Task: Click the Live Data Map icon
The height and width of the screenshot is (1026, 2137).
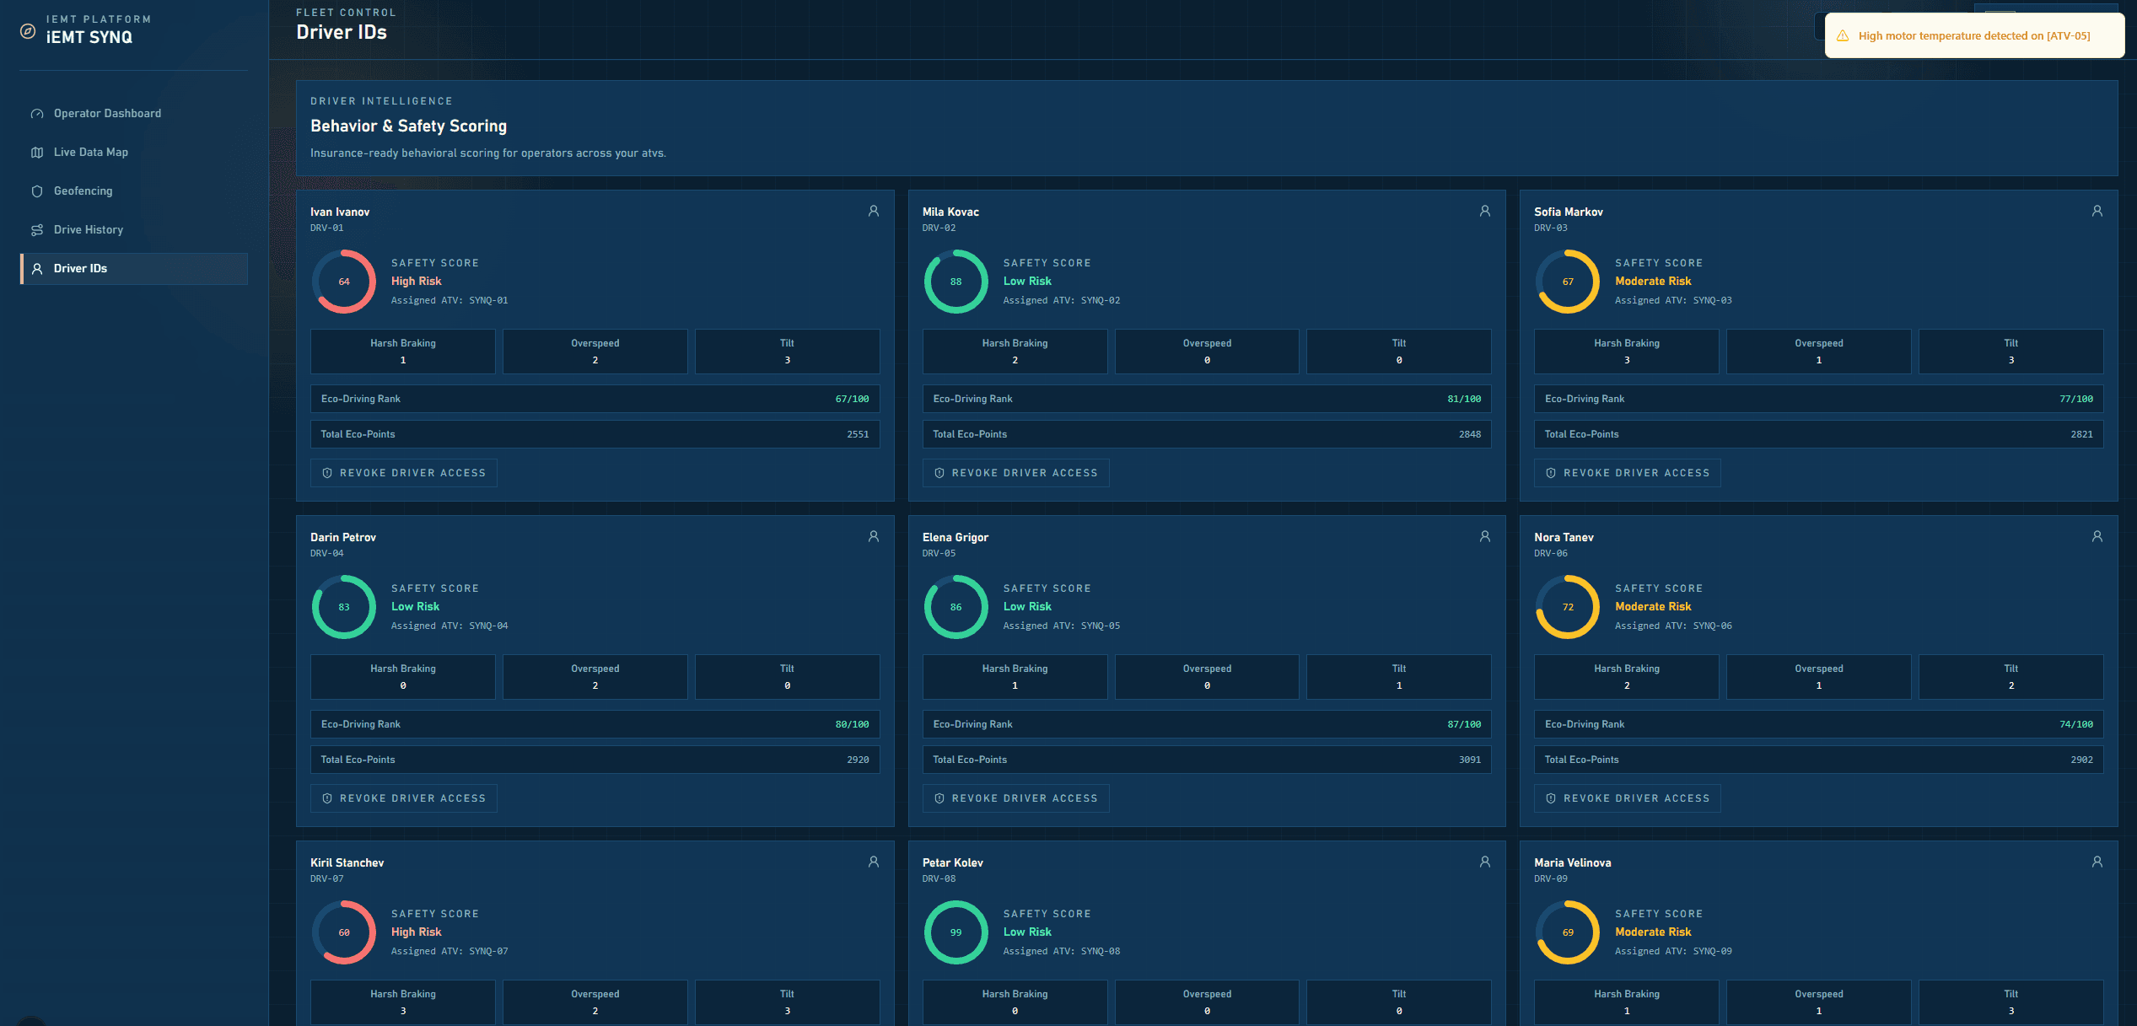Action: pos(37,153)
